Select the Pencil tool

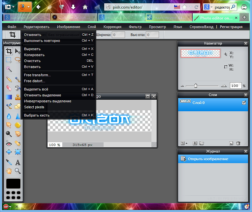coord(9,79)
